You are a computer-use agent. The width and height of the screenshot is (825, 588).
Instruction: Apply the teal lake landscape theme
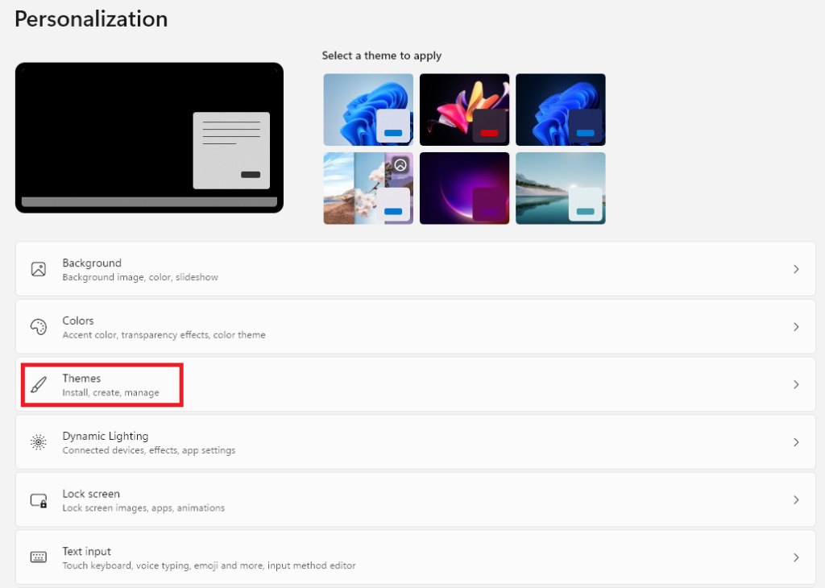pyautogui.click(x=561, y=188)
